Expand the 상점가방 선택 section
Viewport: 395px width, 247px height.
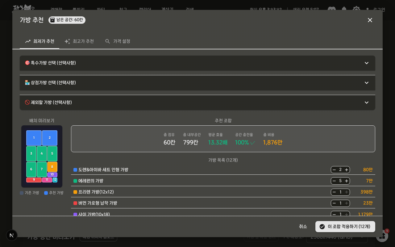point(197,83)
